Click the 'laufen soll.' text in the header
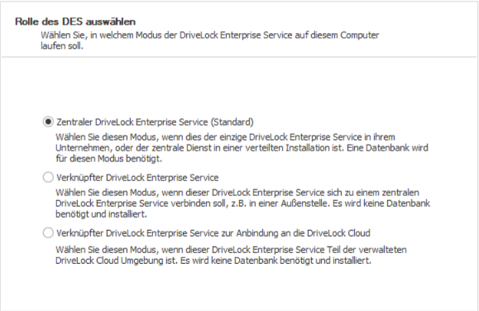Screen dimensions: 479x311 tap(62, 46)
